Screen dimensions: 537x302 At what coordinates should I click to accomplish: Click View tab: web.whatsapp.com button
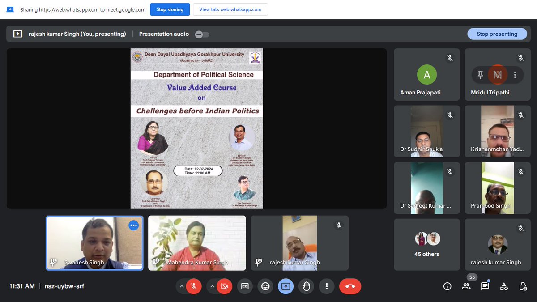tap(230, 9)
